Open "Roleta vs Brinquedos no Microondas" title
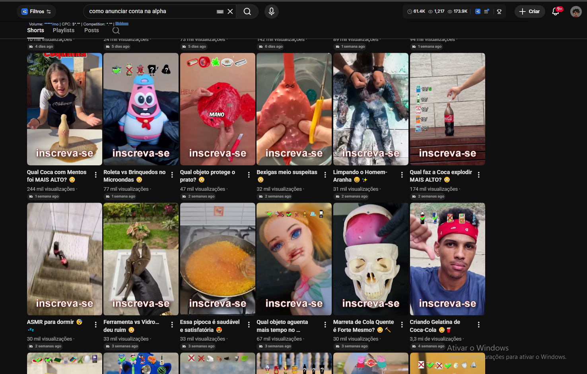The image size is (587, 374). pyautogui.click(x=134, y=176)
